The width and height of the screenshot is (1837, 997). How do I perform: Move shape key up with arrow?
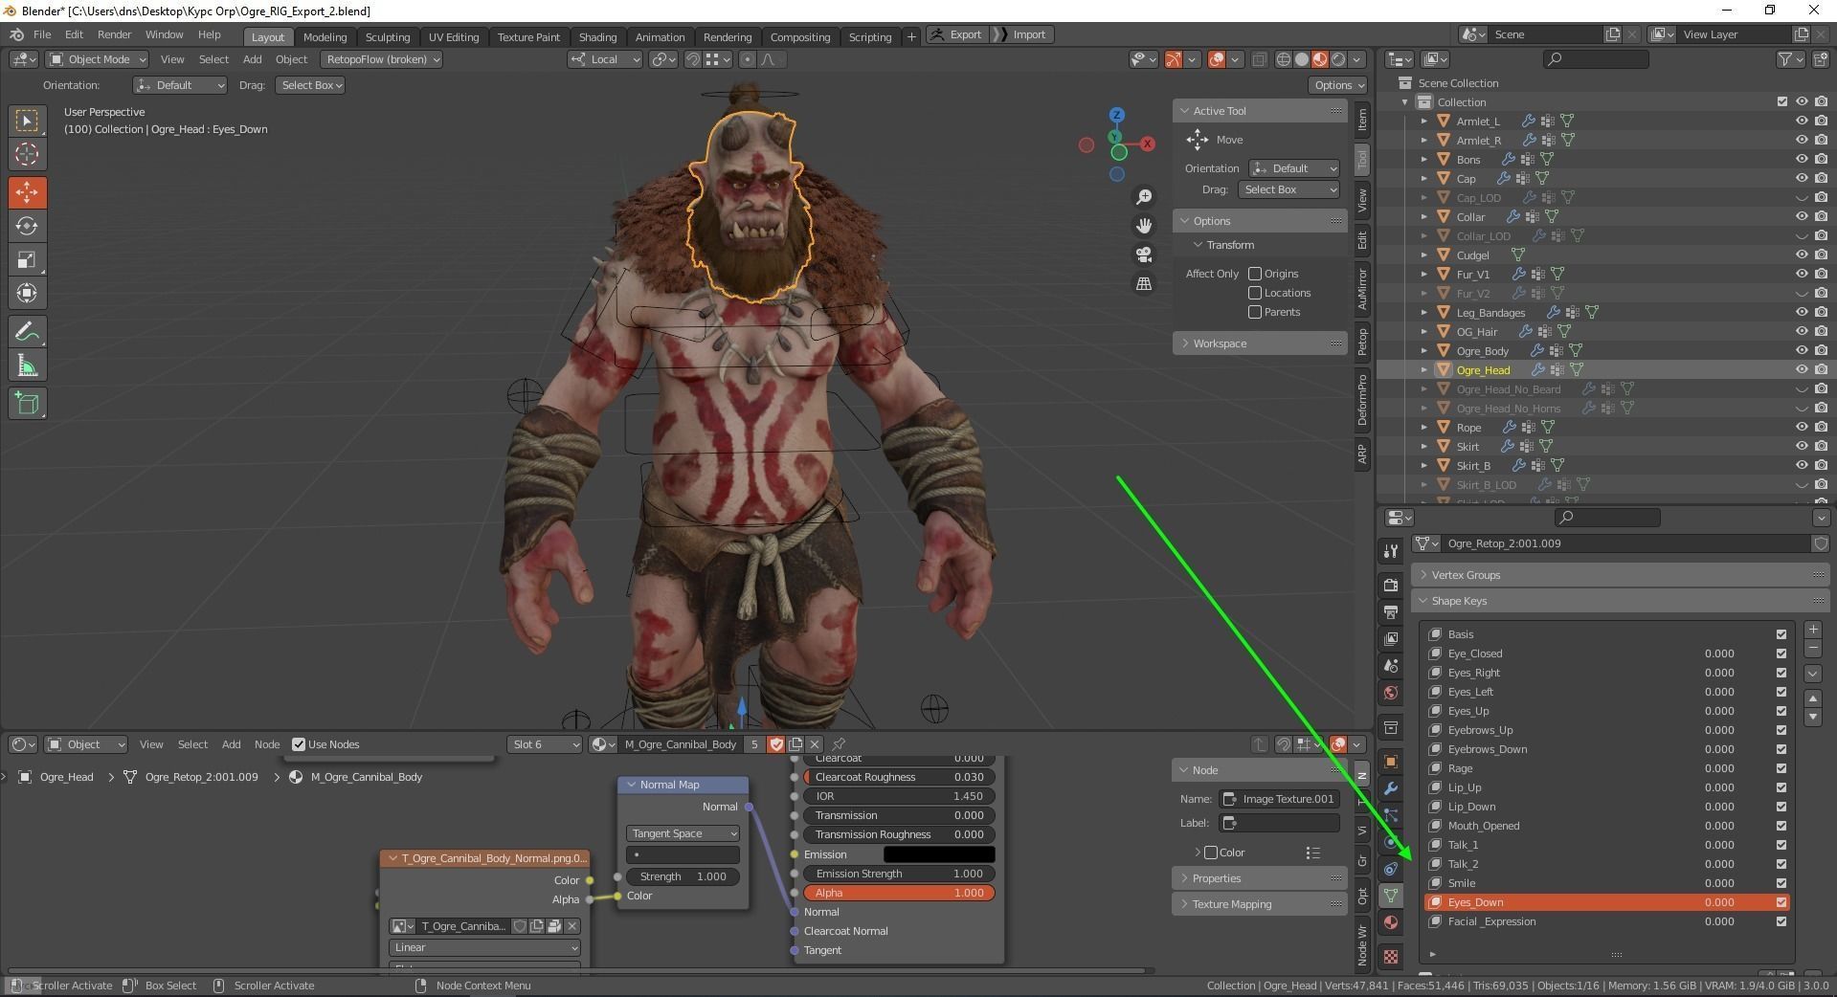[1813, 699]
